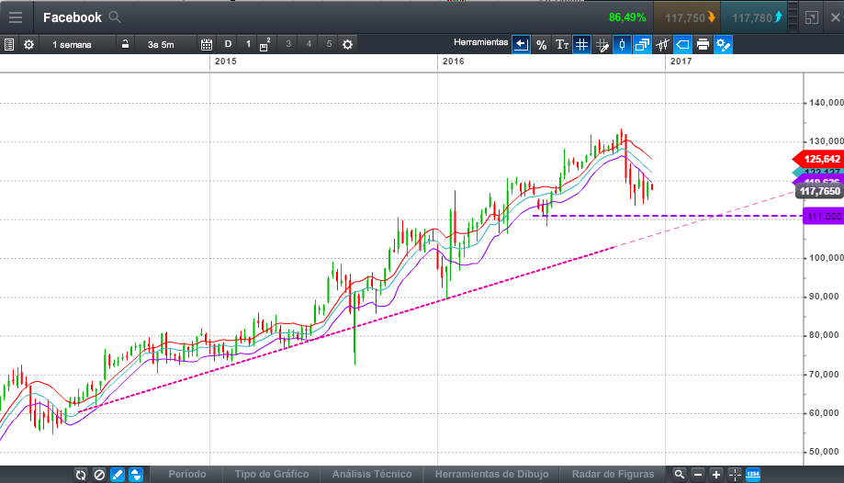The height and width of the screenshot is (483, 844).
Task: Toggle the grid lines button
Action: tap(581, 44)
